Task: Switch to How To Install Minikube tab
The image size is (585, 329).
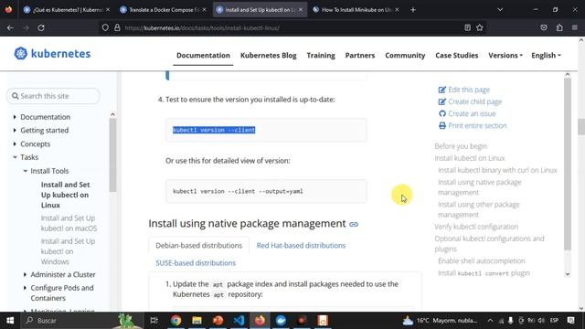Action: [355, 10]
